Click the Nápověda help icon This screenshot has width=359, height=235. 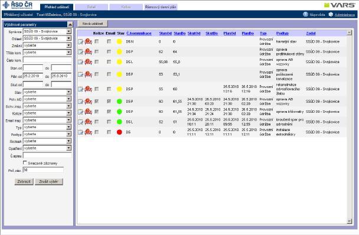305,14
